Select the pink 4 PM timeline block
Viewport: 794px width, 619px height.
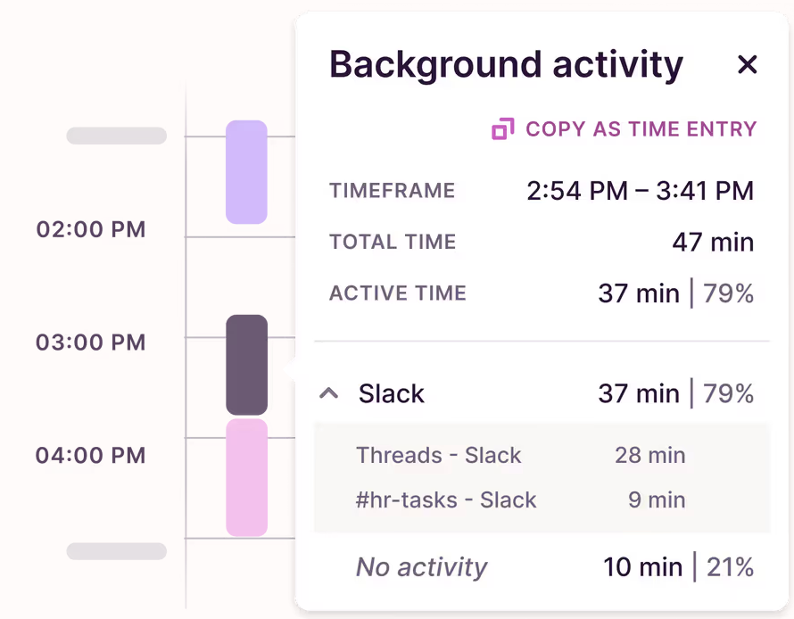point(246,477)
